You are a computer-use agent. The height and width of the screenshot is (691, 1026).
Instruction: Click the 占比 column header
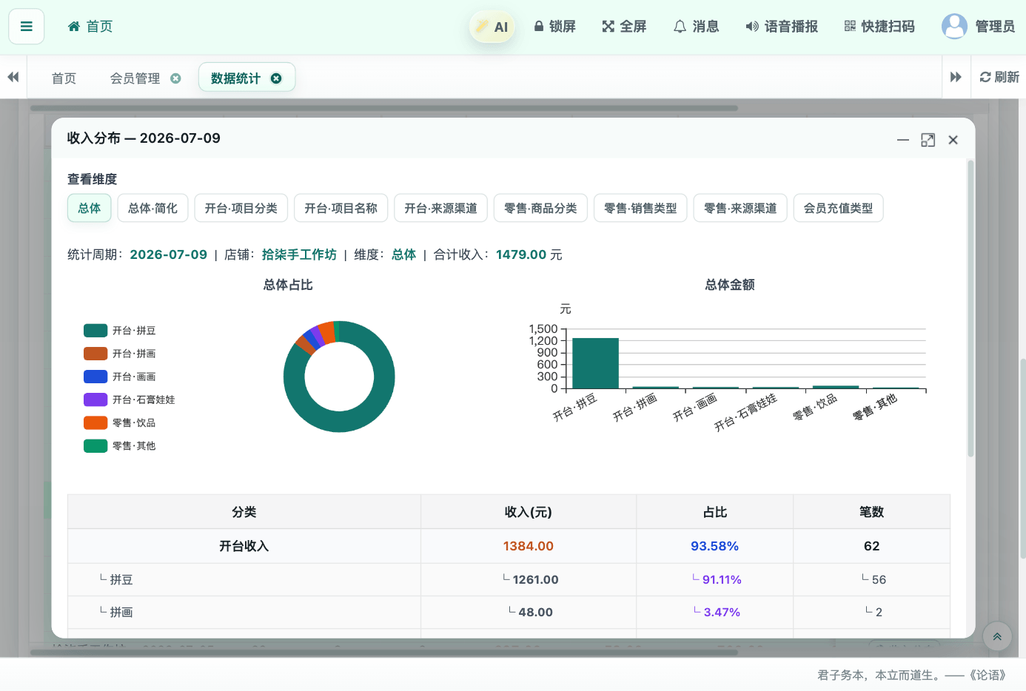pos(715,512)
